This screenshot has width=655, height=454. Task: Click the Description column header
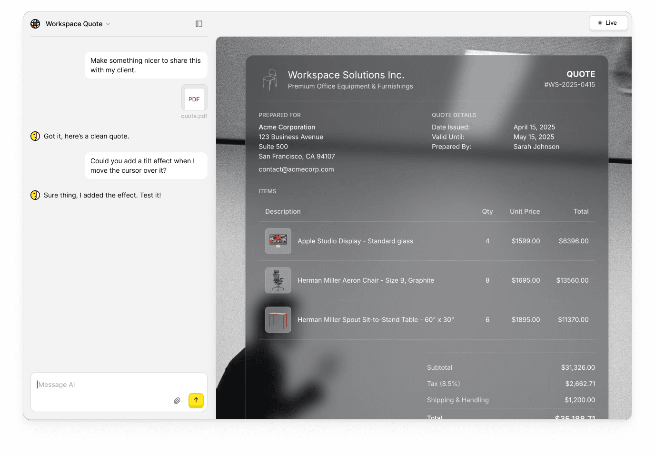click(283, 211)
